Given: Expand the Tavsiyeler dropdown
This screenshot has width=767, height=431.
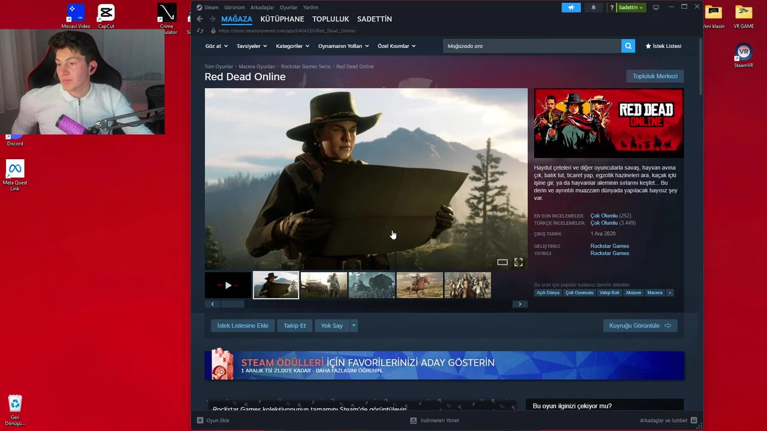Looking at the screenshot, I should (x=252, y=46).
